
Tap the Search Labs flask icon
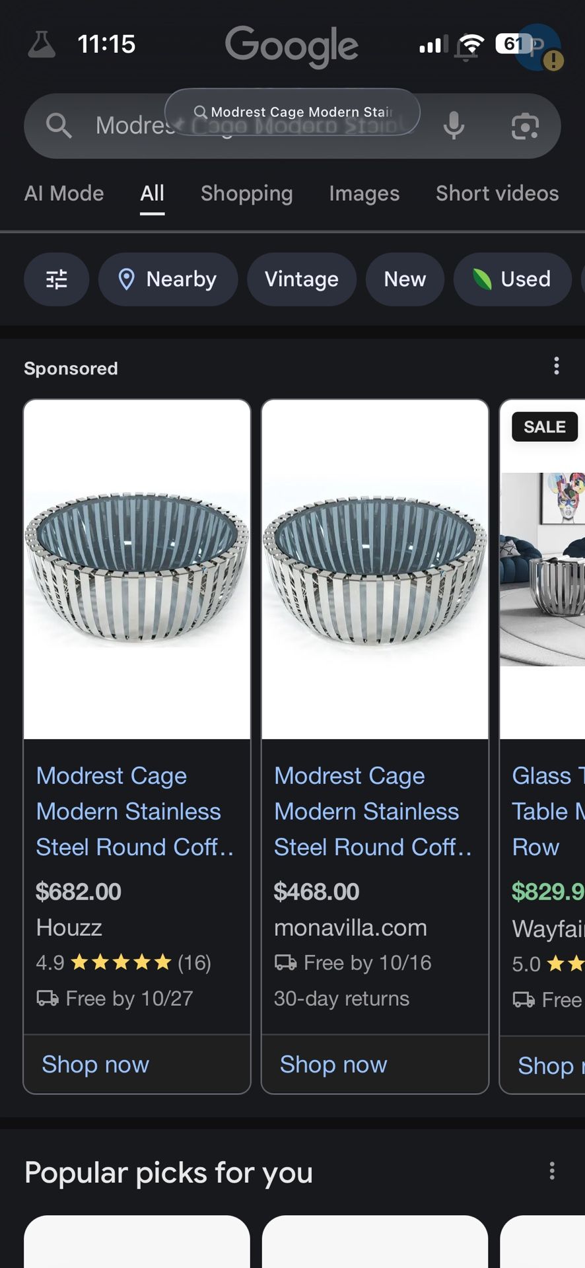42,45
